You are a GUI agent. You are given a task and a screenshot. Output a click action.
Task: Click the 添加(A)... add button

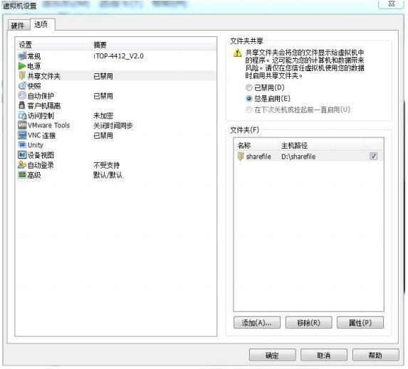click(x=257, y=323)
